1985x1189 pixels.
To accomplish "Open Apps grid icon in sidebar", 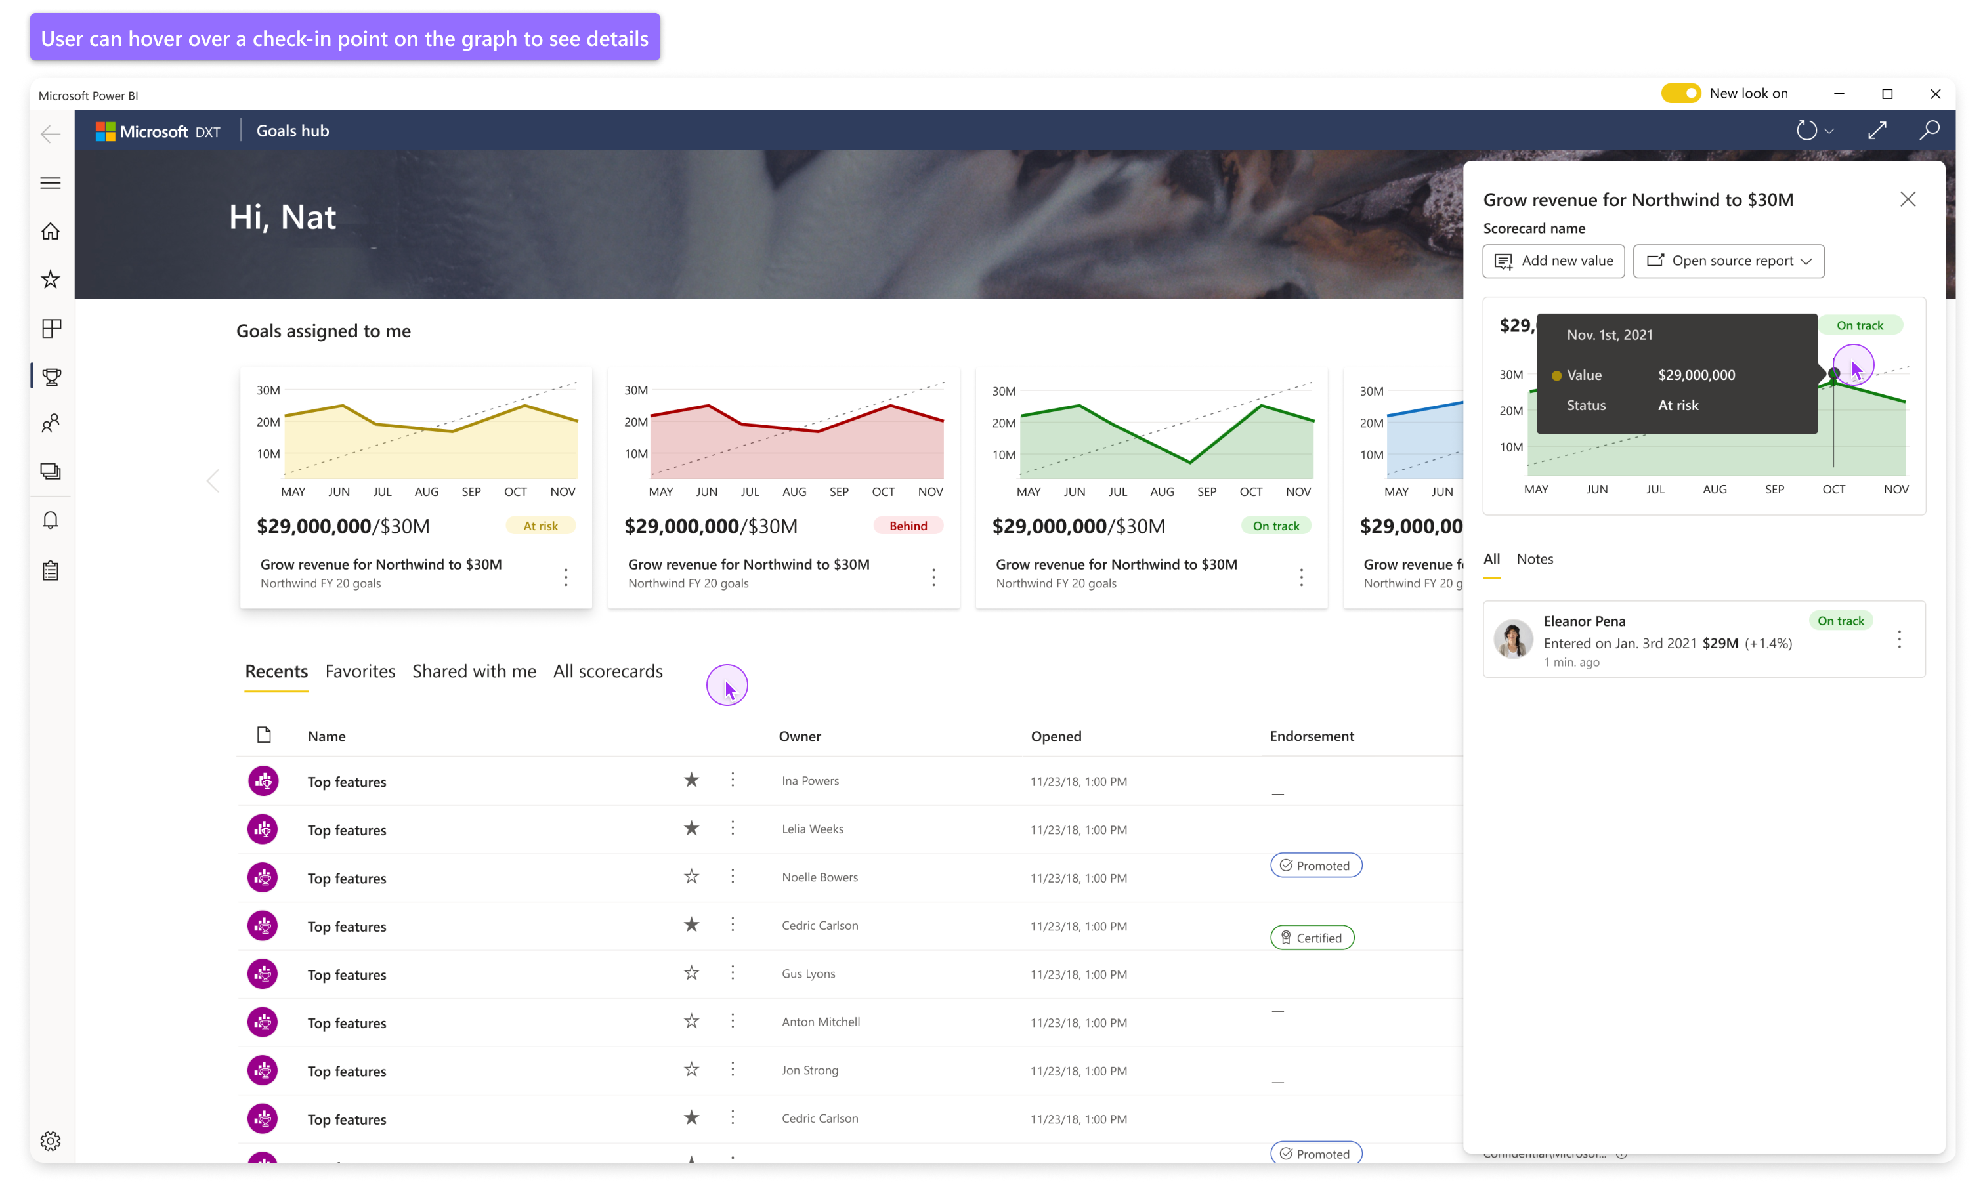I will 51,327.
